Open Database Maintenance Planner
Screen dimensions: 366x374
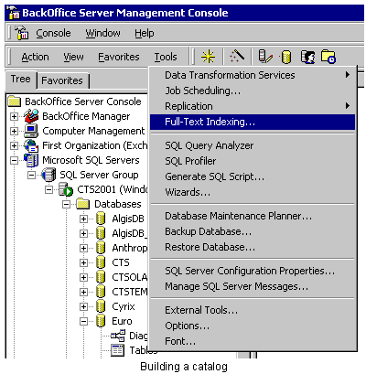click(x=253, y=216)
